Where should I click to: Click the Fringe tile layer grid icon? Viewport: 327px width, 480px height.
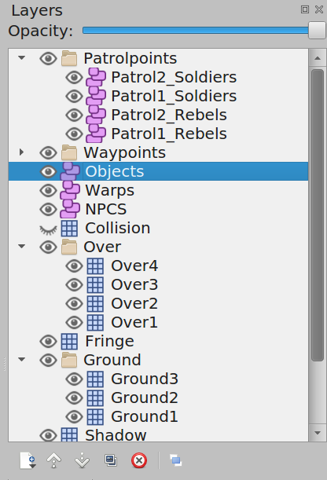(69, 341)
